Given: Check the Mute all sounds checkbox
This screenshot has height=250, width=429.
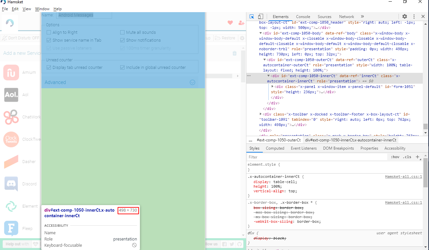Looking at the screenshot, I should [x=123, y=32].
